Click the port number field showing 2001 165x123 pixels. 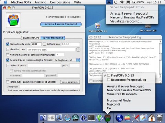pyautogui.click(x=36, y=44)
